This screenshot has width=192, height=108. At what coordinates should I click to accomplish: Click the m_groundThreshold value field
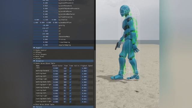[45, 3]
